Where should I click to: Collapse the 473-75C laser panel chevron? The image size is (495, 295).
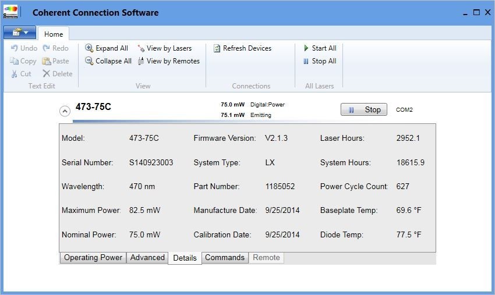[x=65, y=111]
